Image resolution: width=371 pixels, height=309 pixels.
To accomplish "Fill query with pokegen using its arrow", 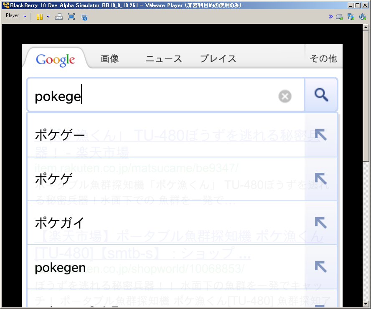I will pyautogui.click(x=321, y=267).
